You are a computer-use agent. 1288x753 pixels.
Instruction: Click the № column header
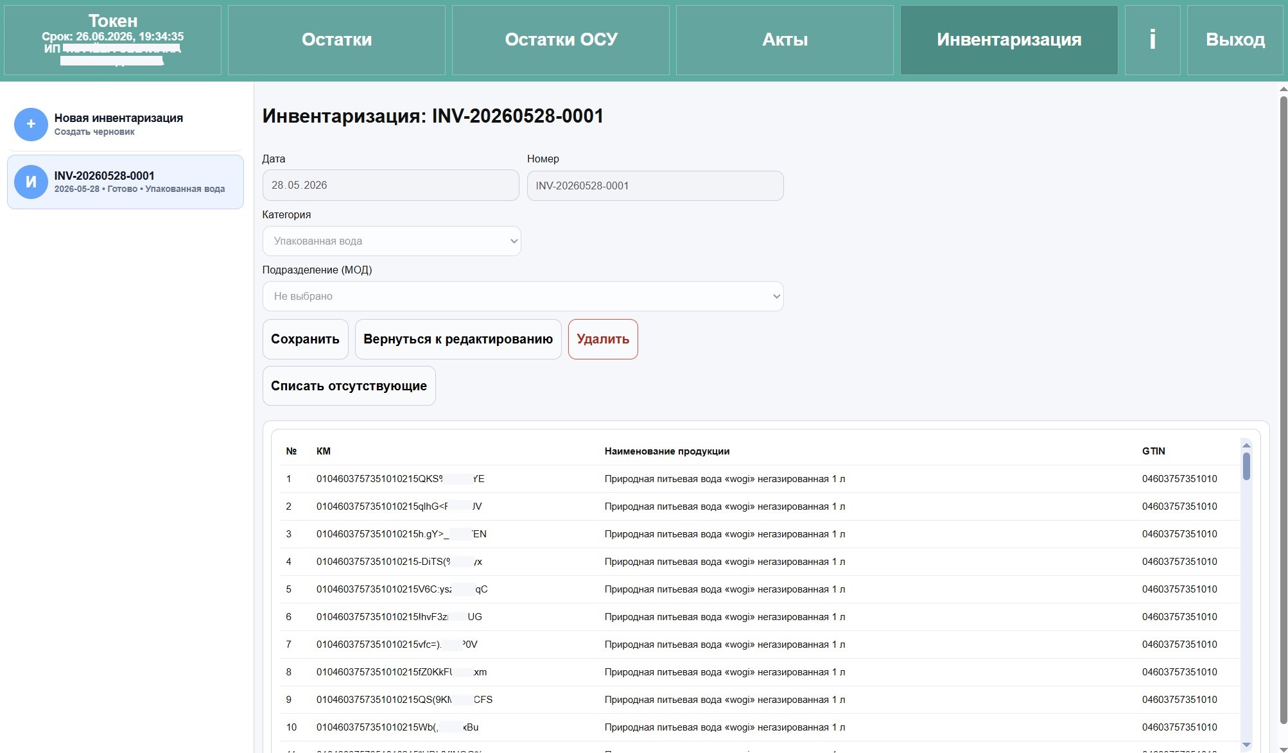[x=291, y=451]
